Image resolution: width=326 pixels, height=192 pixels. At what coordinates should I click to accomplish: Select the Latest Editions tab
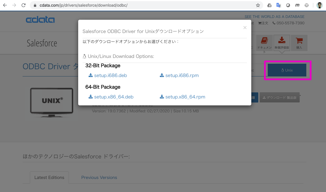tap(49, 178)
